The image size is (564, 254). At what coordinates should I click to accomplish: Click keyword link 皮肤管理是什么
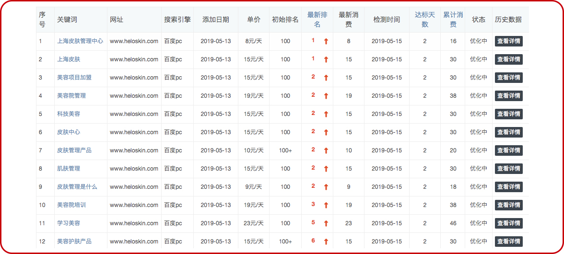[77, 187]
